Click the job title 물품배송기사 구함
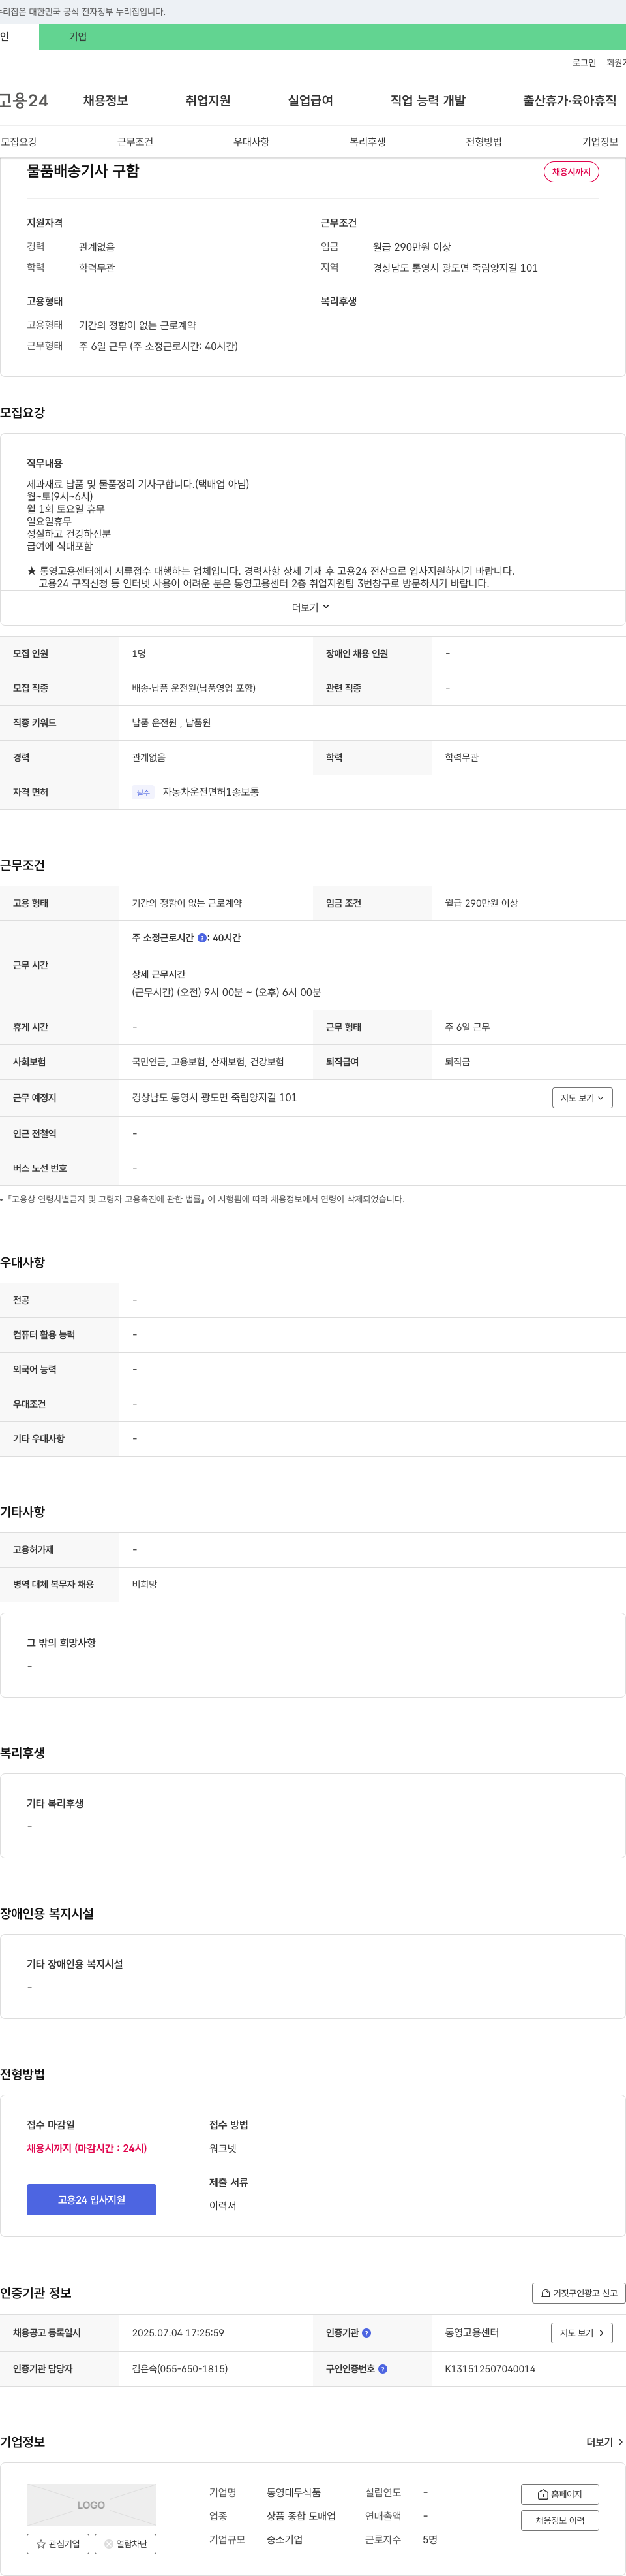The width and height of the screenshot is (626, 2576). coord(83,171)
